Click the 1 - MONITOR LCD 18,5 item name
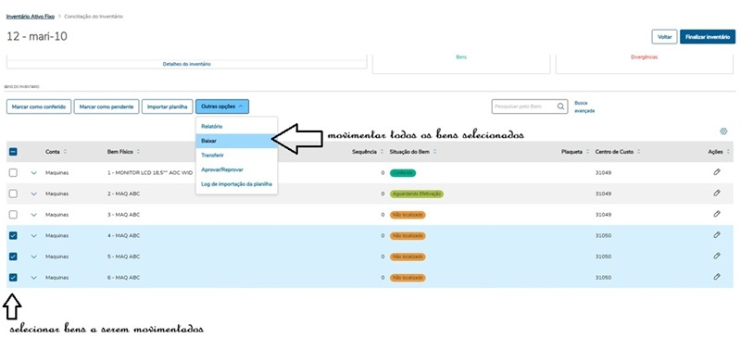This screenshot has width=741, height=350. click(x=150, y=173)
